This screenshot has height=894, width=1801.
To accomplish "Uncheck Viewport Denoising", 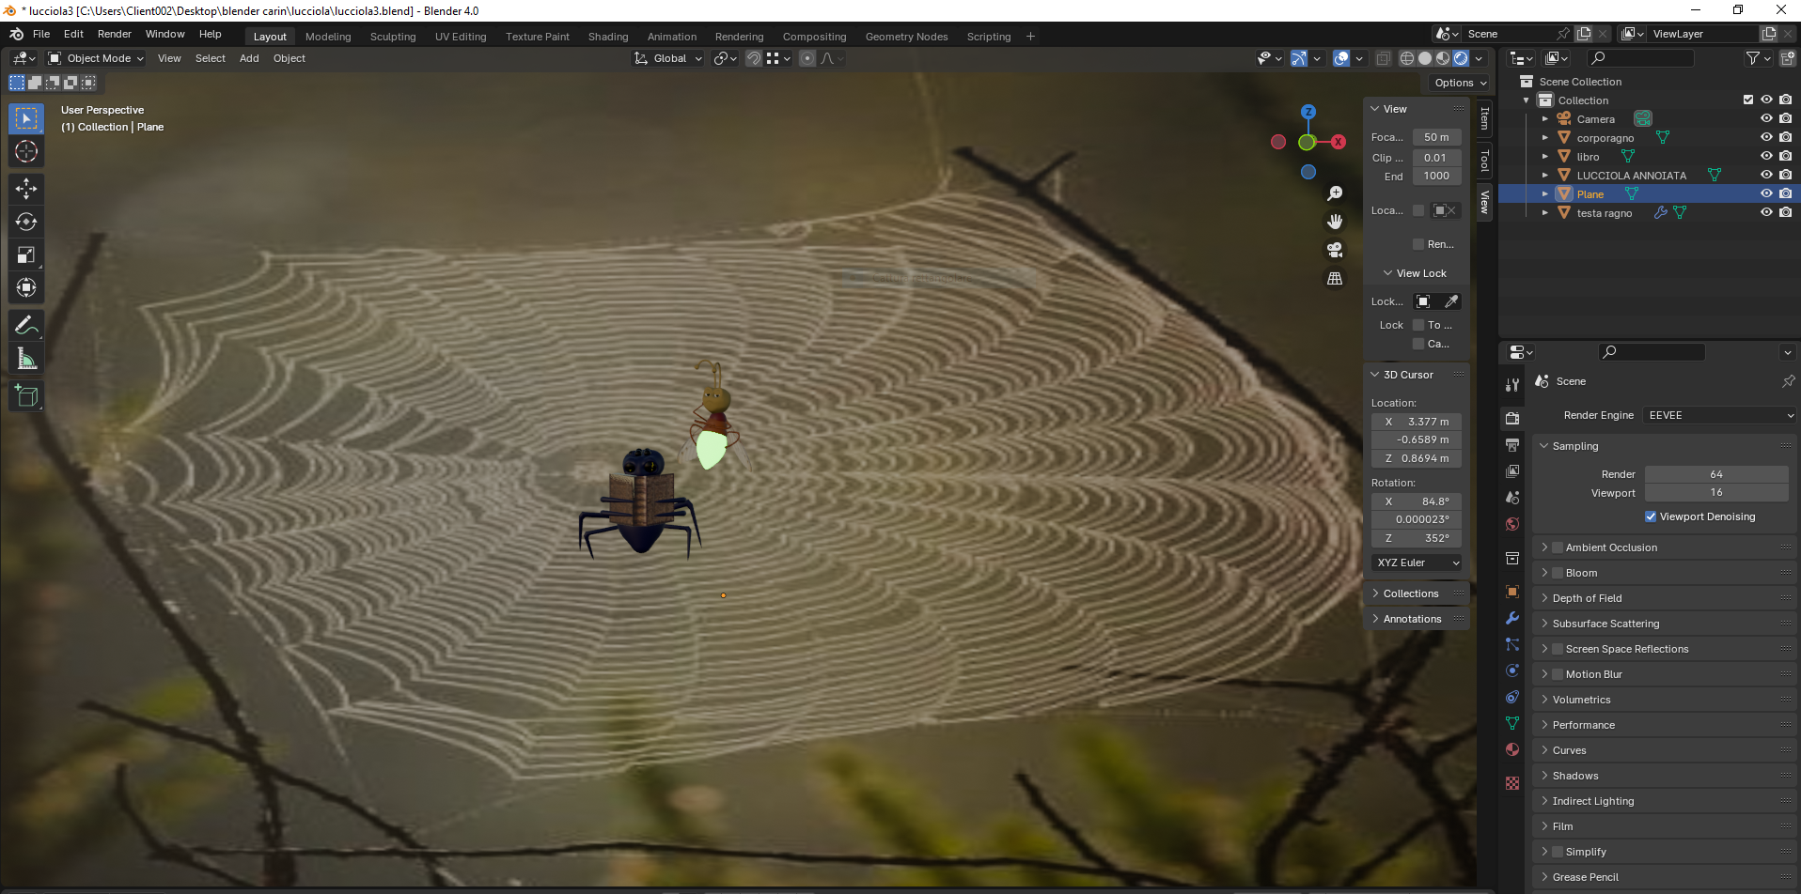I will pyautogui.click(x=1651, y=516).
